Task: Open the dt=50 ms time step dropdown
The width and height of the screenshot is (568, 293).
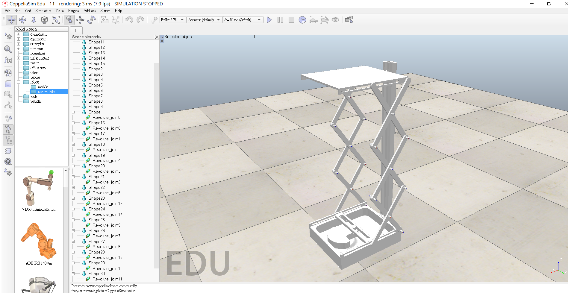Action: (x=243, y=20)
